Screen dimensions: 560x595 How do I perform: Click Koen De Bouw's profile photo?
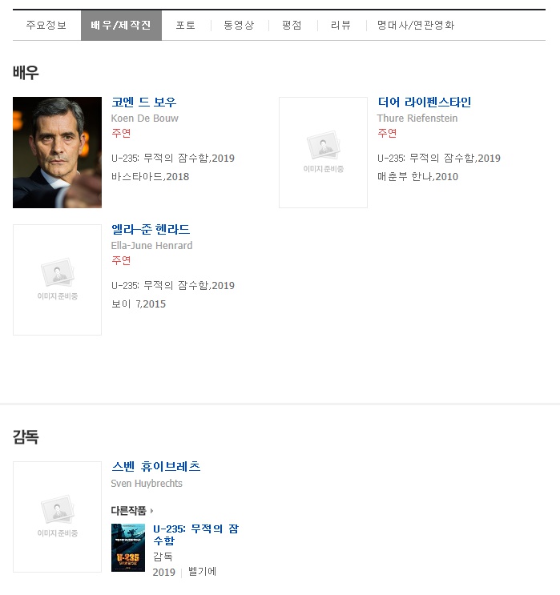(57, 152)
